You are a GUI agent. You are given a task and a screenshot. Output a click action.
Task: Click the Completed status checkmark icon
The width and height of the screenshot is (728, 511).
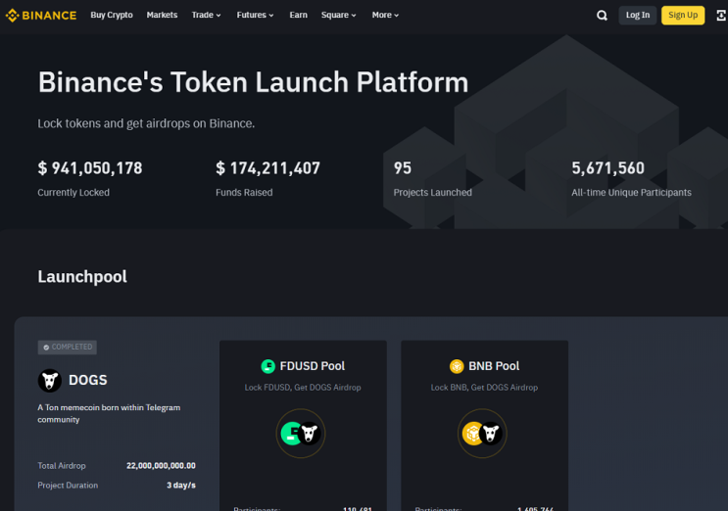click(46, 348)
